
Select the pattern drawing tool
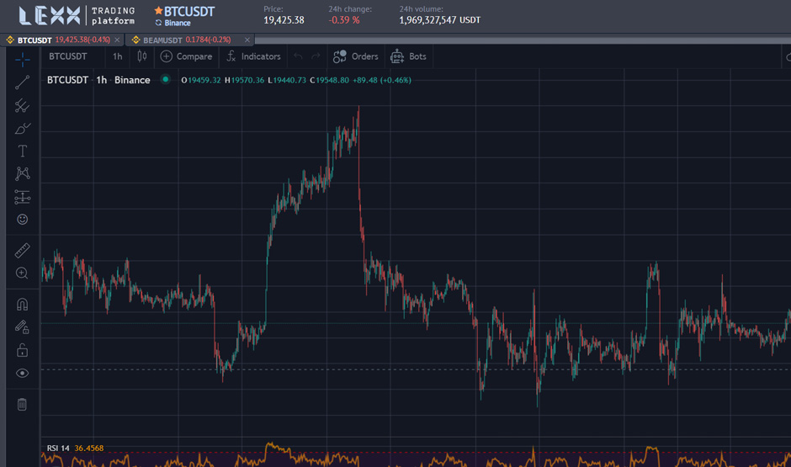pyautogui.click(x=22, y=174)
